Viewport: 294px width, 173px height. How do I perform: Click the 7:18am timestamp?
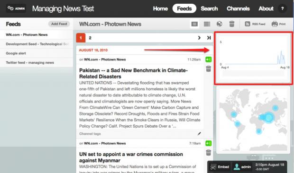pos(195,143)
